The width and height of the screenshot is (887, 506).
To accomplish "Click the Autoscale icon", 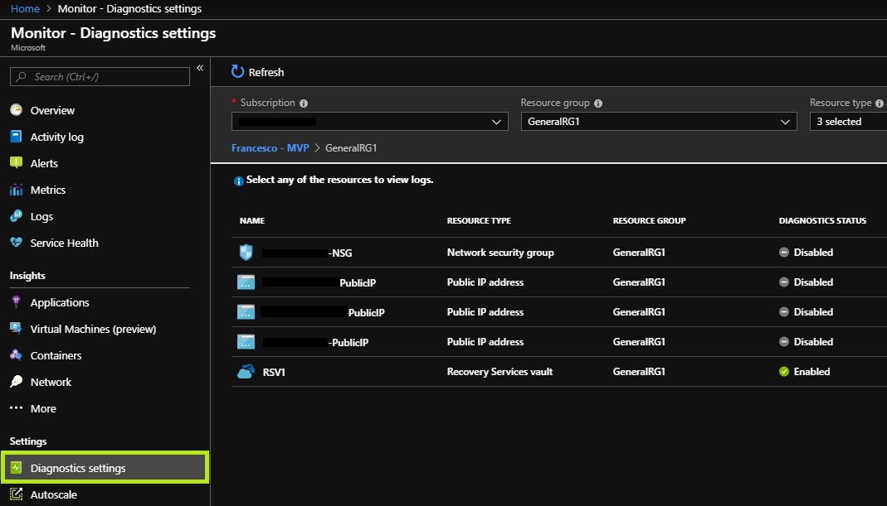I will point(17,494).
